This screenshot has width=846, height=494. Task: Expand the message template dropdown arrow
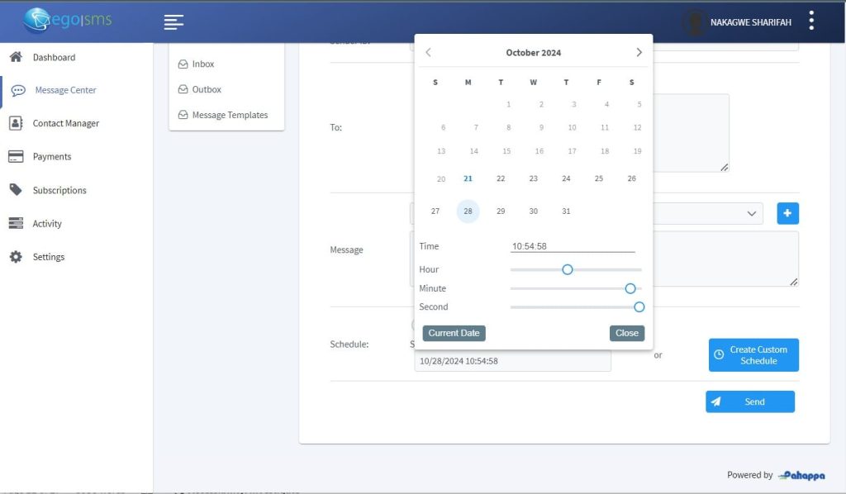752,213
